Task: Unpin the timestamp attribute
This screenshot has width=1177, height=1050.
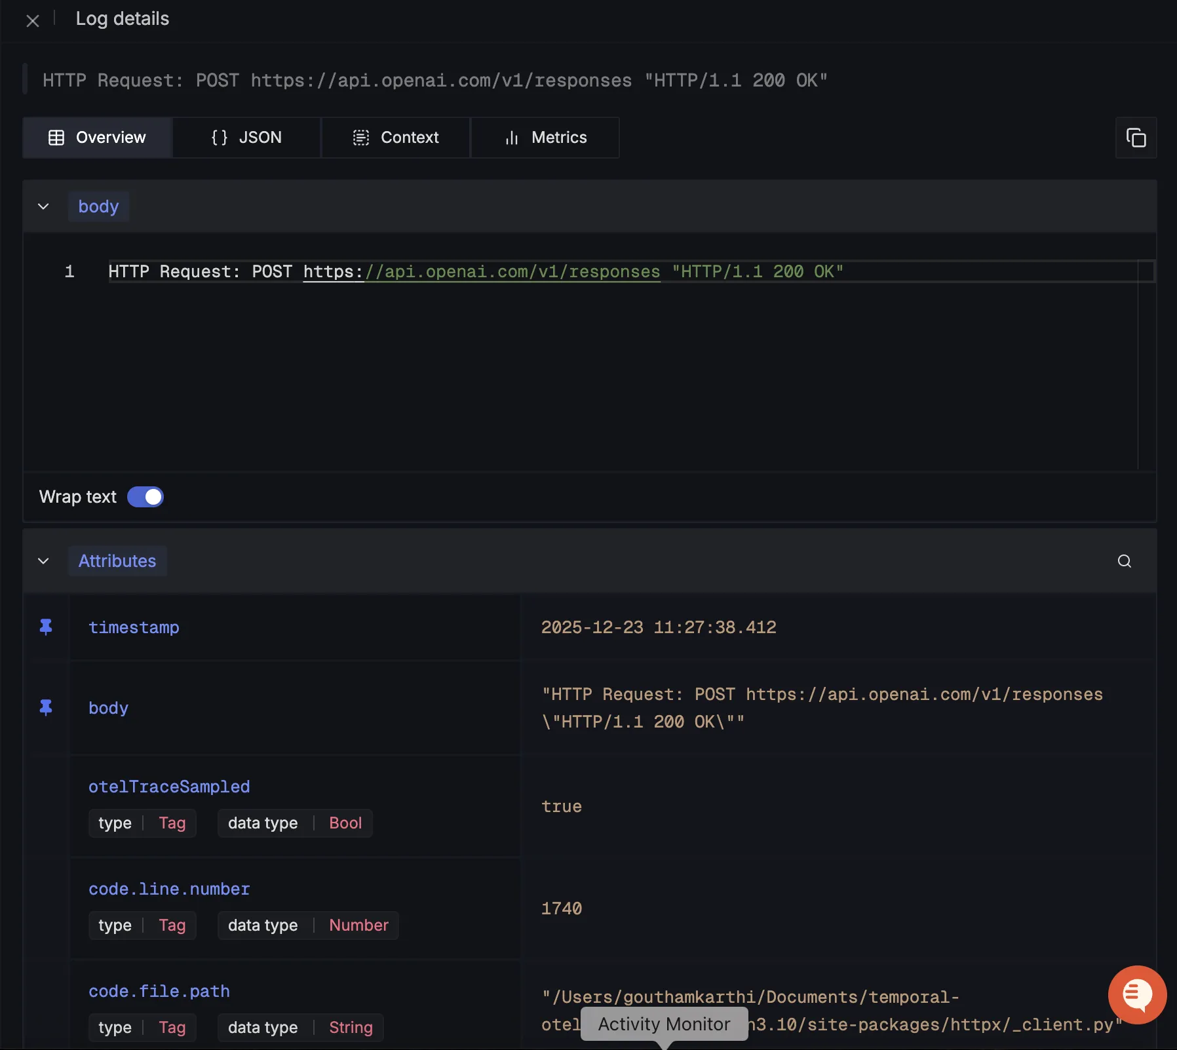Action: coord(45,627)
